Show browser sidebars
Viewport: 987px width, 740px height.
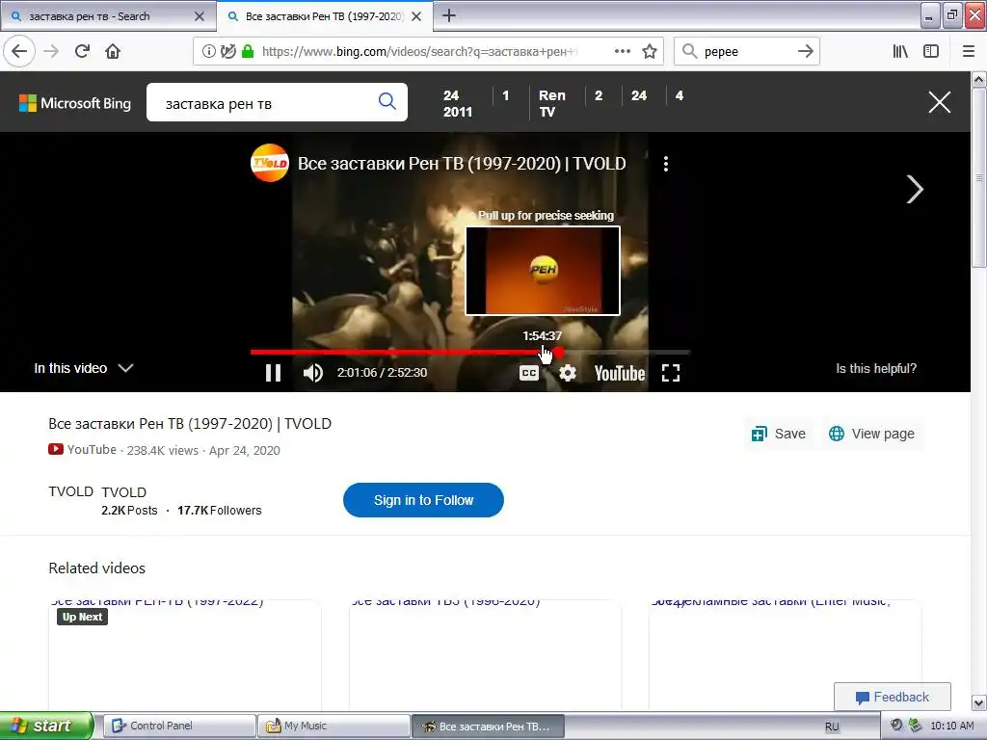tap(931, 52)
